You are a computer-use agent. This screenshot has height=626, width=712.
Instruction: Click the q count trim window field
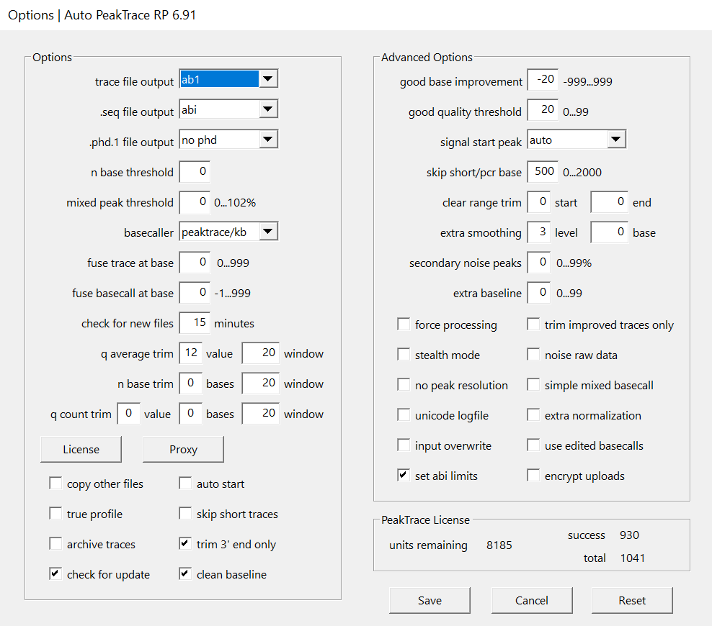click(x=261, y=414)
